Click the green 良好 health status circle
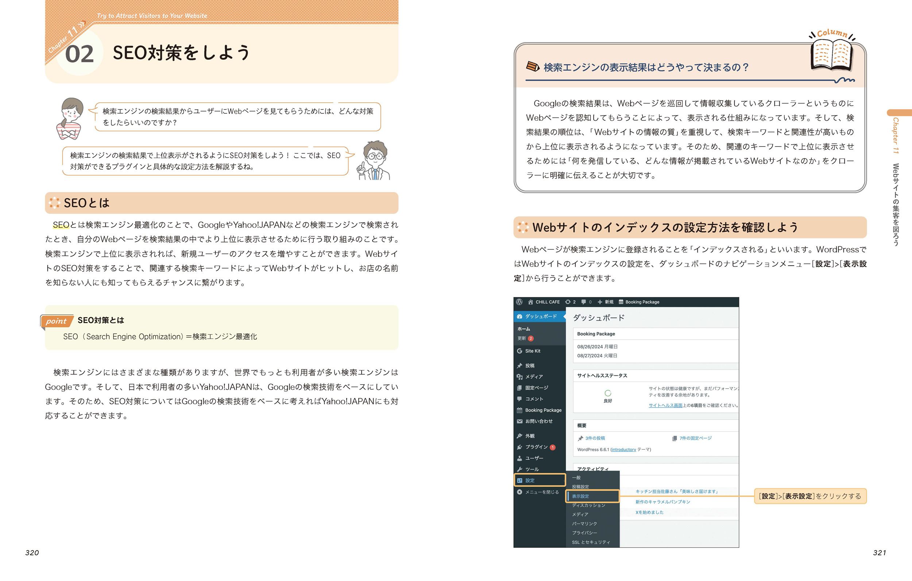 coord(607,393)
